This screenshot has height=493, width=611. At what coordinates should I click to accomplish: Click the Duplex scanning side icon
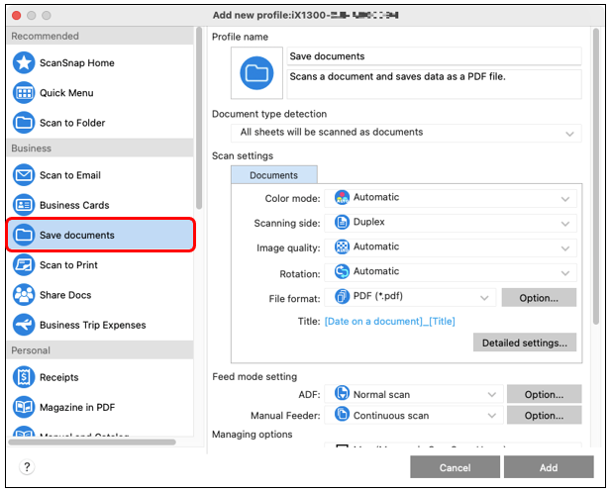point(342,222)
